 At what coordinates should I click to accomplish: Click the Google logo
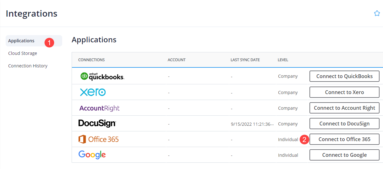(92, 155)
